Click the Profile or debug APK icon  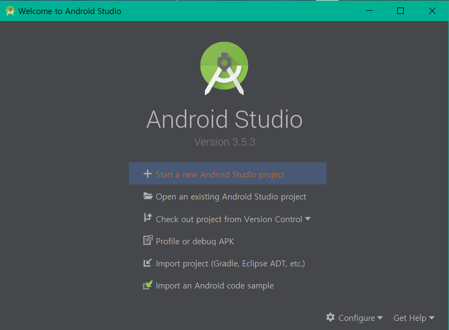tap(148, 240)
